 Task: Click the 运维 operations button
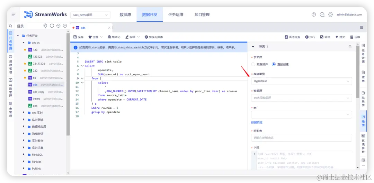(355, 37)
